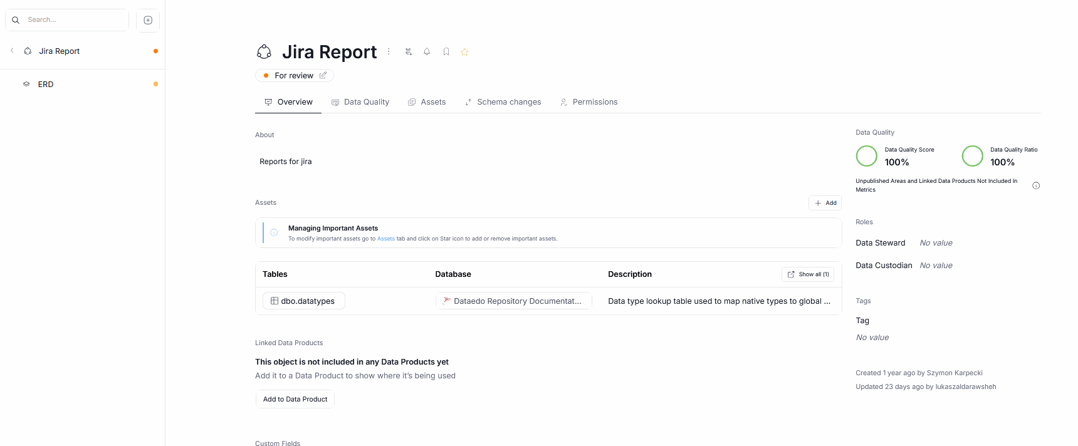Click the info icon in Data Quality panel
This screenshot has height=446, width=1078.
(1036, 185)
